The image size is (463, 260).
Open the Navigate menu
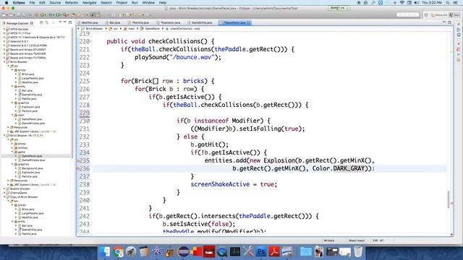90,3
